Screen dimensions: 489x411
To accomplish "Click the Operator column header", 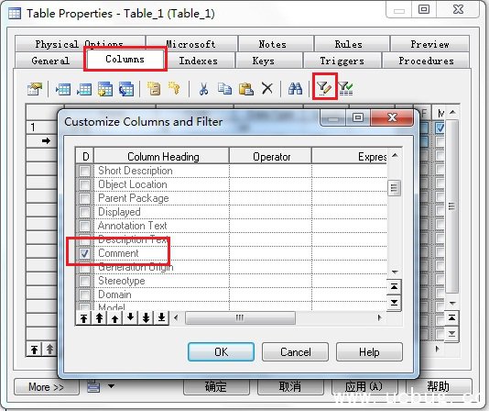I will pos(271,156).
